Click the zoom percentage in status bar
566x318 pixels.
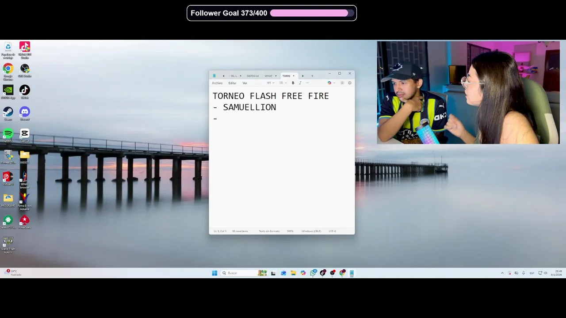click(290, 231)
